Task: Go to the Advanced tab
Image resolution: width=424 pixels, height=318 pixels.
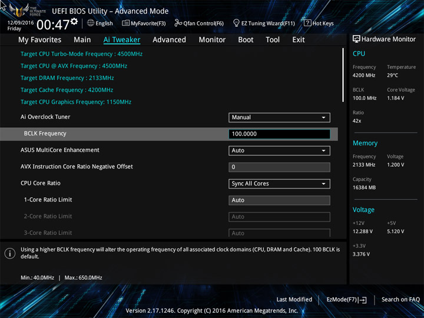Action: pos(169,40)
